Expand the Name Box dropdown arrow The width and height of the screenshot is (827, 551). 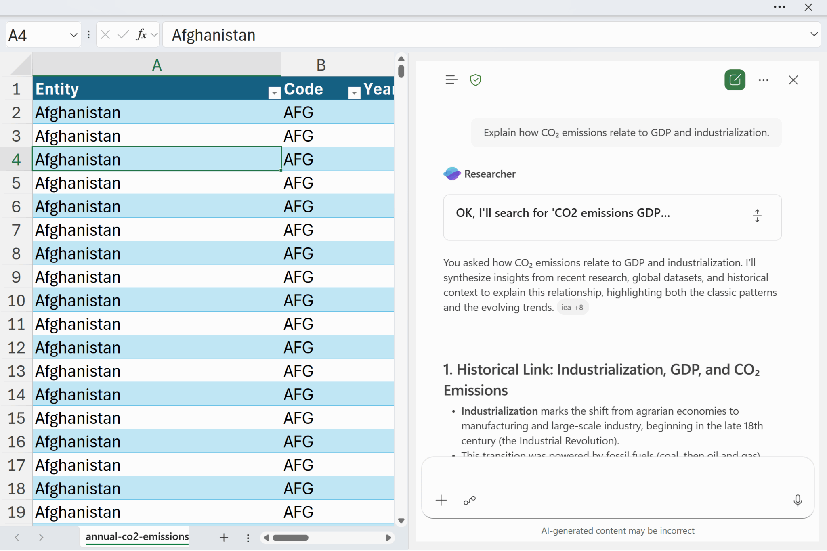[73, 35]
